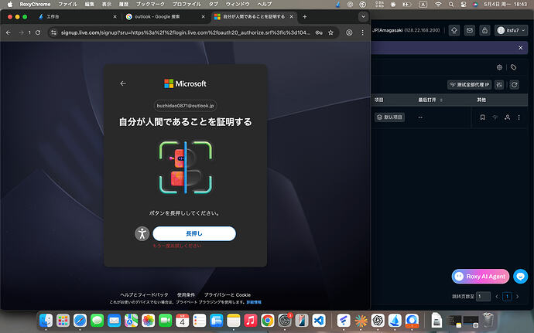
Task: Click the bookmark icon in the 默认项目 row
Action: pyautogui.click(x=482, y=117)
